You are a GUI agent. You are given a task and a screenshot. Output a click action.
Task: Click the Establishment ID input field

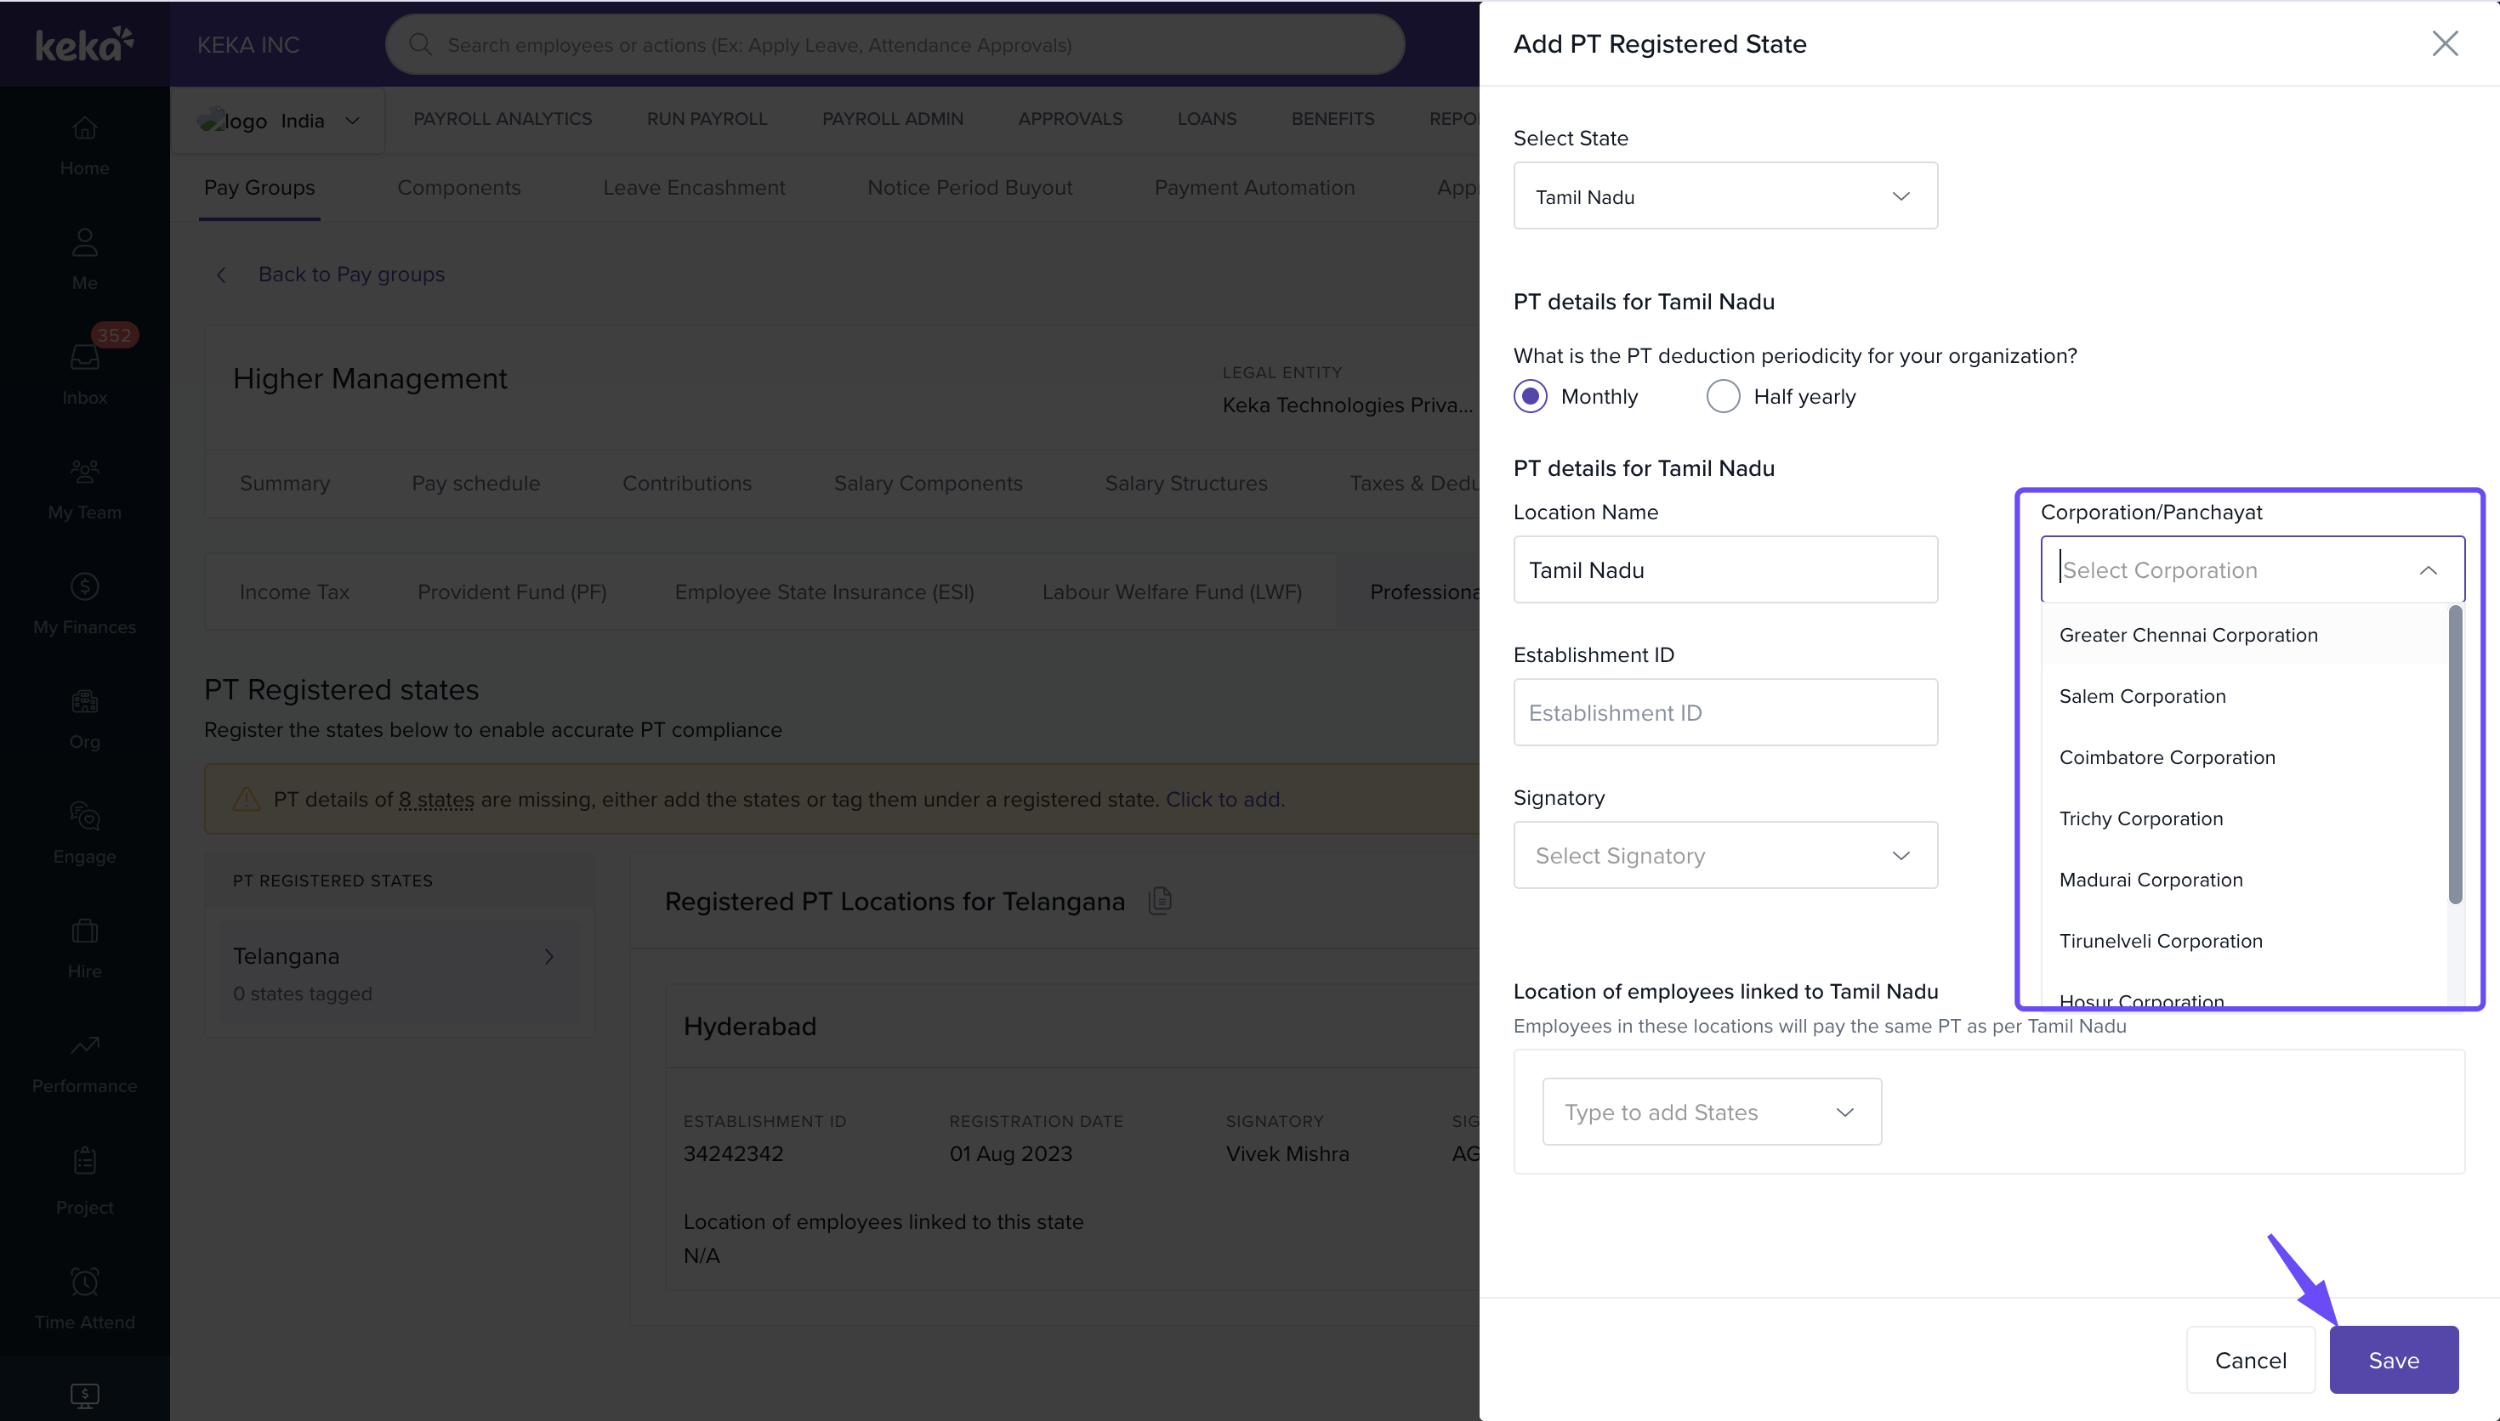point(1724,713)
